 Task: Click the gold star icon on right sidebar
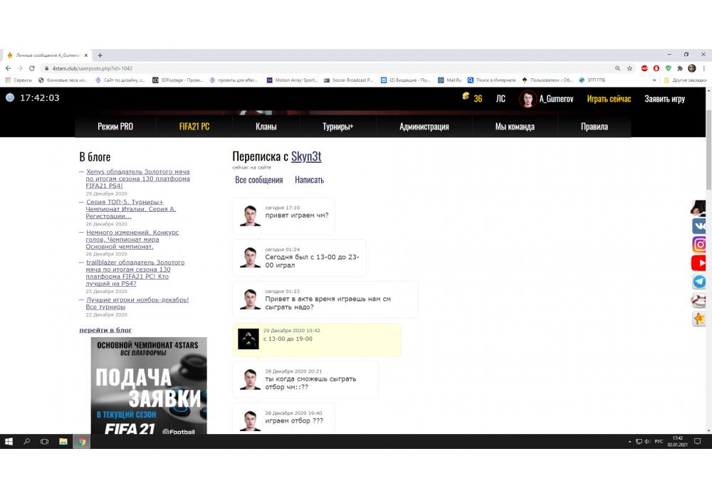pos(699,319)
